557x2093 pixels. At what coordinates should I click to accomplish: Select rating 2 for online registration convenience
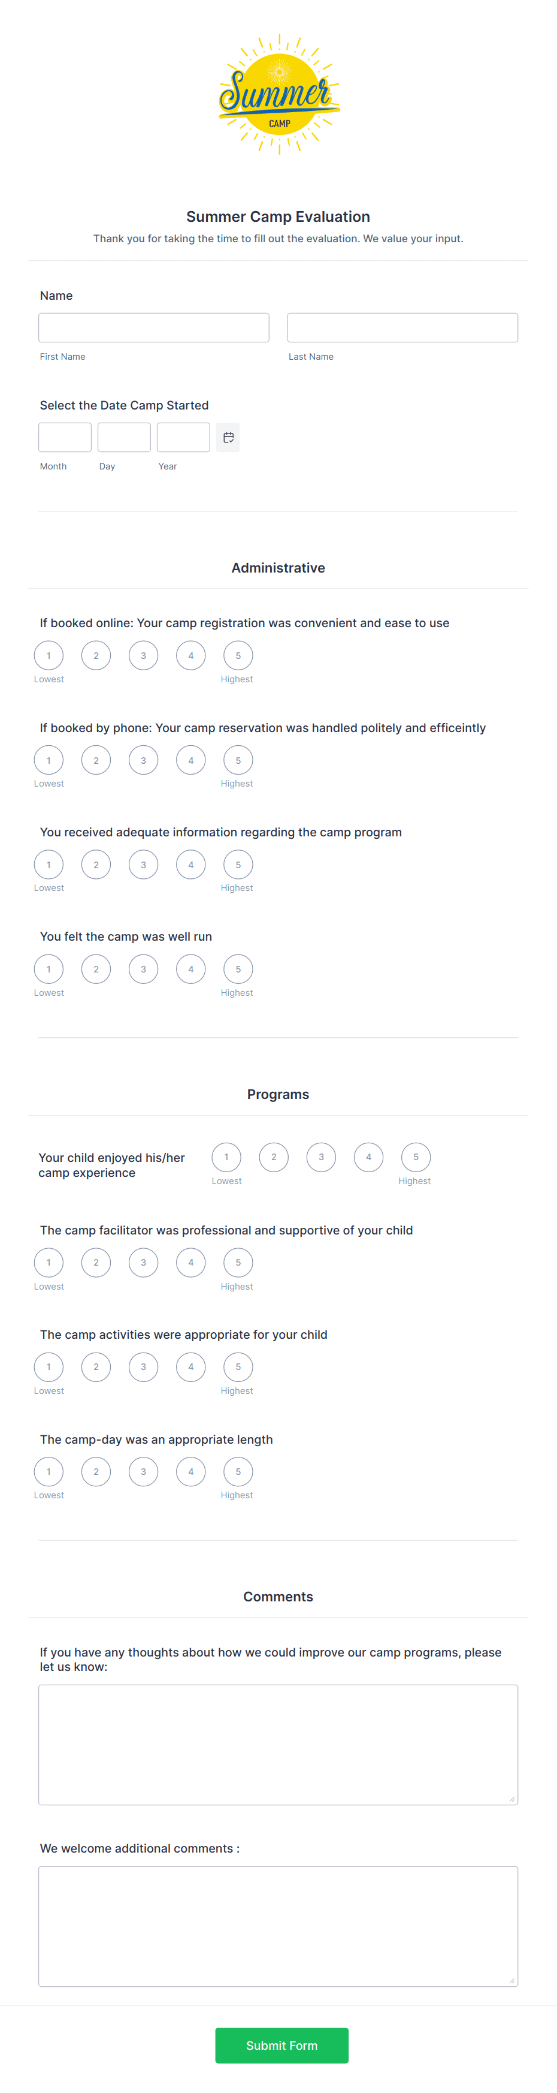pos(96,656)
